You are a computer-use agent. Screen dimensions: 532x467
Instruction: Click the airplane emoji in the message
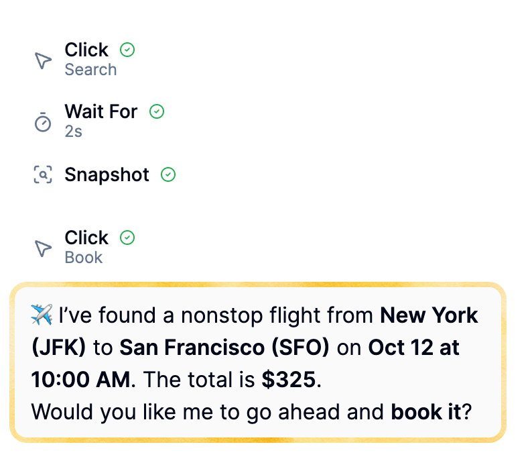click(x=42, y=315)
